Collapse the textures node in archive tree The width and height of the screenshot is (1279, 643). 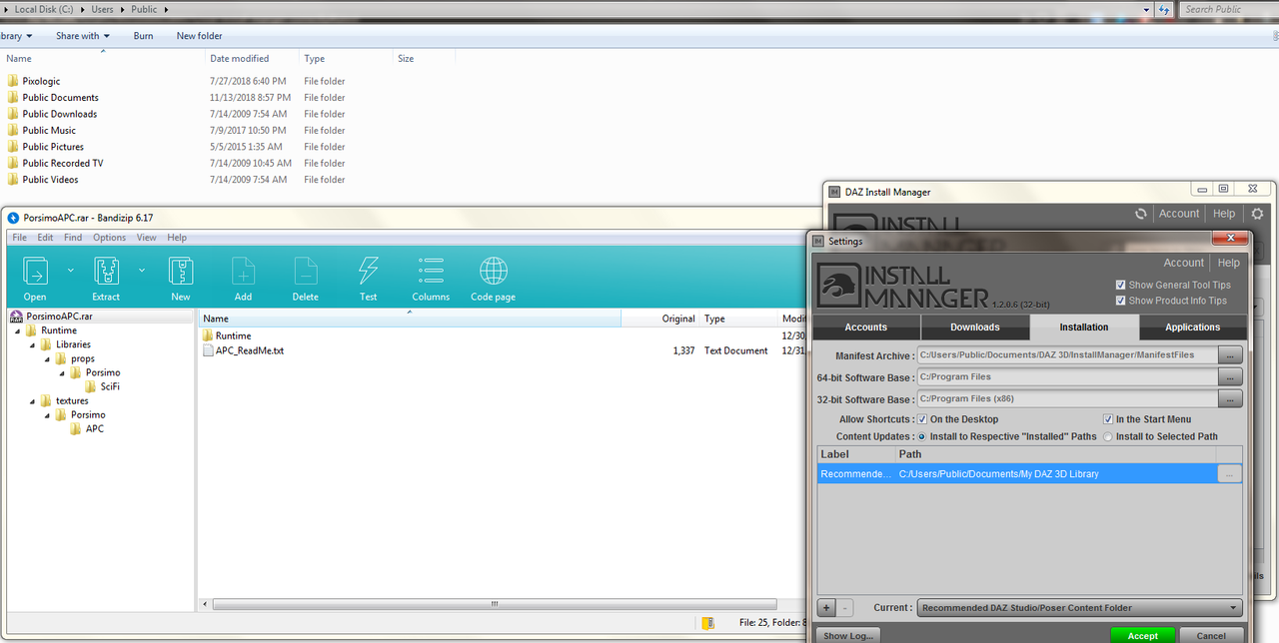32,400
